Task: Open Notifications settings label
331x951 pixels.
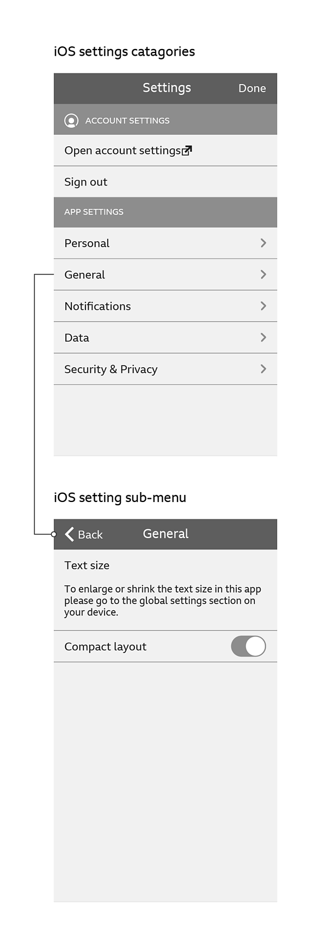Action: 97,306
